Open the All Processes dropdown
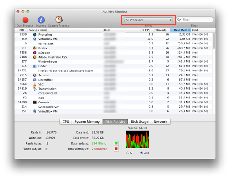 pyautogui.click(x=149, y=20)
